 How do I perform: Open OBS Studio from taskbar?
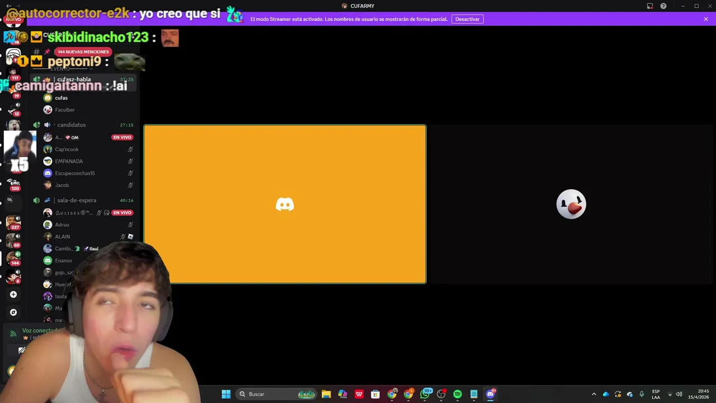click(441, 394)
